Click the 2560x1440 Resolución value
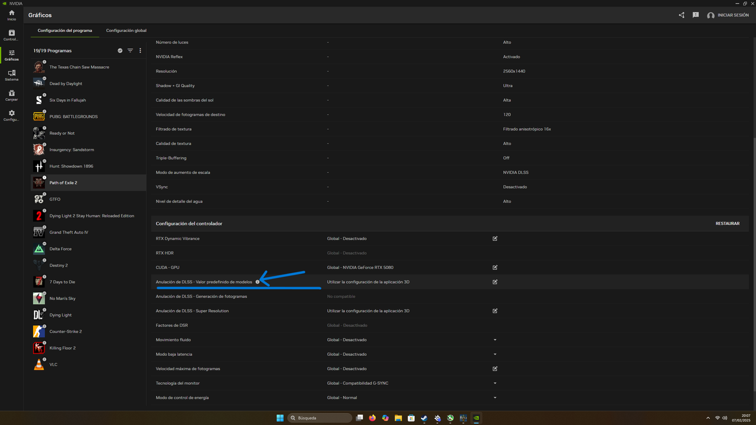This screenshot has width=756, height=425. 514,71
